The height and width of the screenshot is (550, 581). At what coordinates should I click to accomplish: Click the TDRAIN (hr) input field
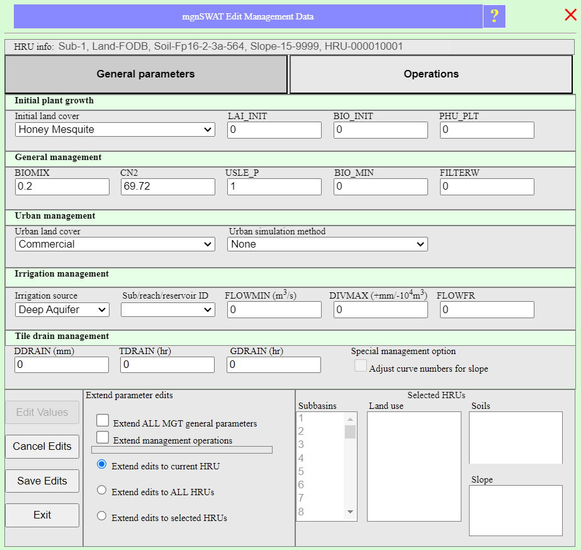pos(167,365)
